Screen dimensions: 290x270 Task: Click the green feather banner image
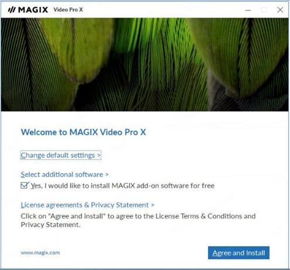point(144,64)
